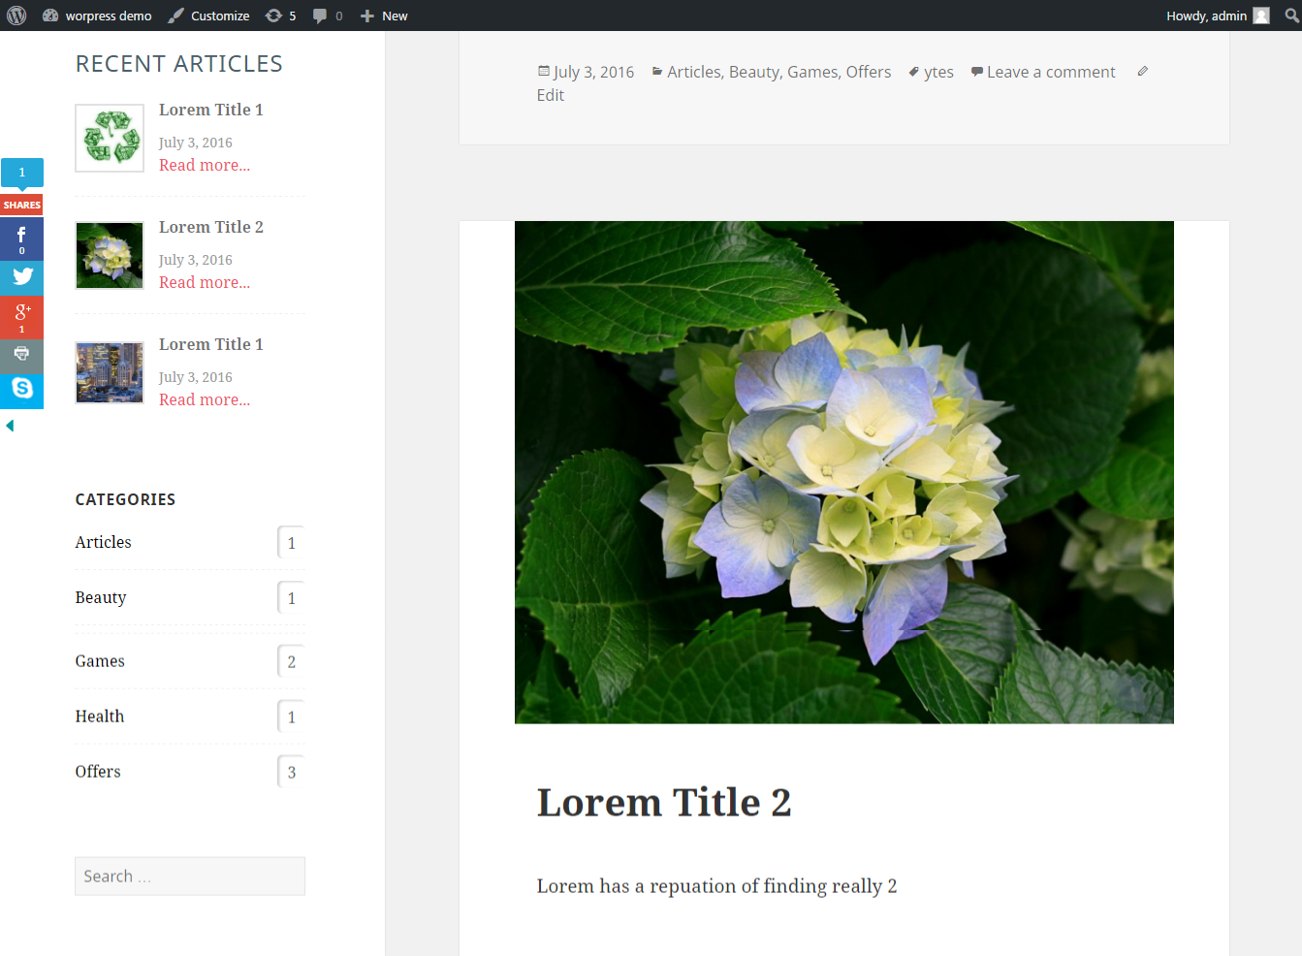1302x956 pixels.
Task: Open the Beauty category in sidebar
Action: (x=101, y=597)
